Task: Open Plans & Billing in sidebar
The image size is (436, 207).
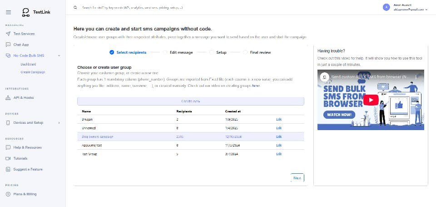Action: [25, 194]
